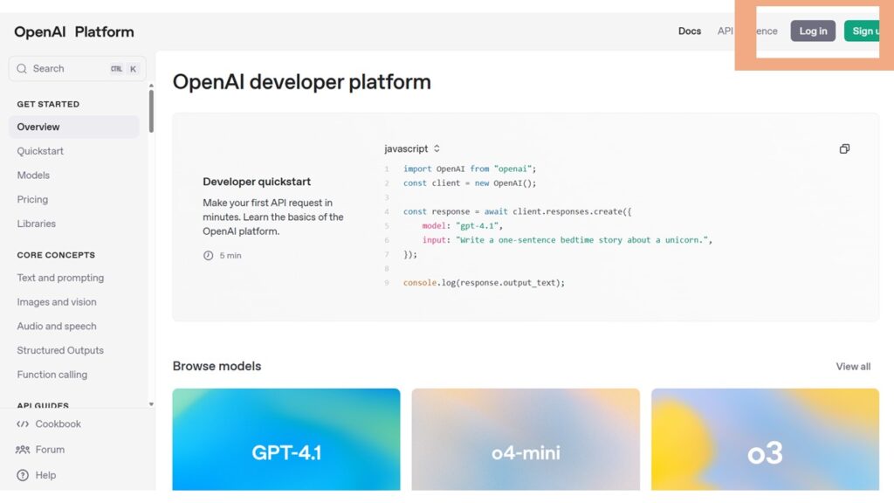This screenshot has height=503, width=894.
Task: Click the code line "const client = new OpenAI();"
Action: tap(469, 183)
